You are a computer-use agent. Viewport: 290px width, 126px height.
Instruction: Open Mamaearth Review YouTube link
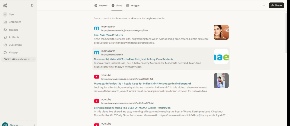click(142, 84)
